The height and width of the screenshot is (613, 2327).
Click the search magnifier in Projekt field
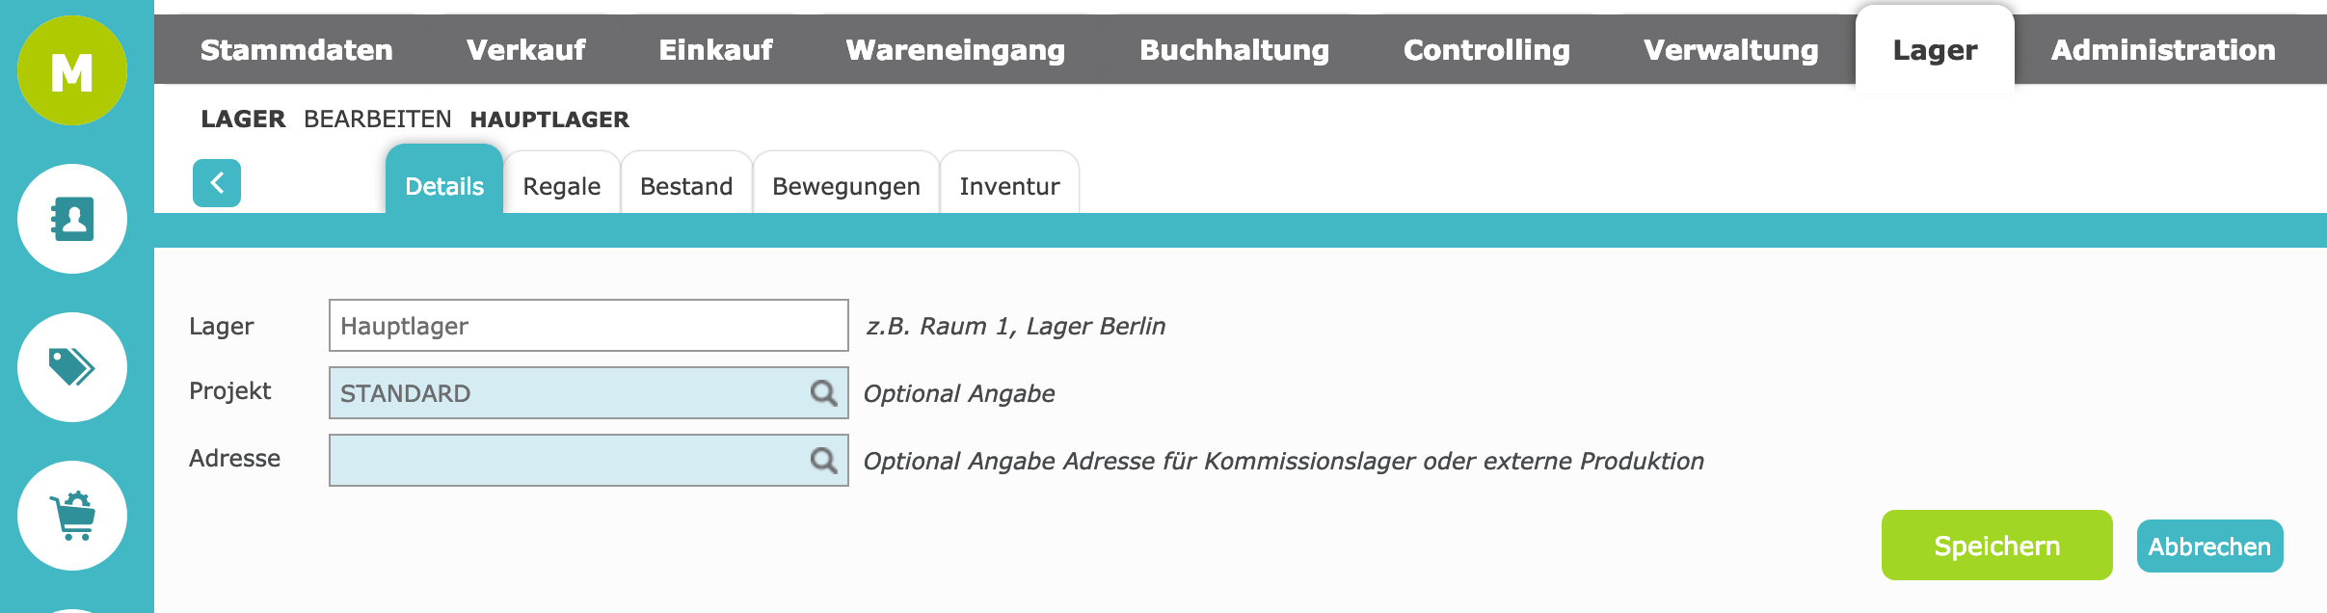pyautogui.click(x=823, y=393)
